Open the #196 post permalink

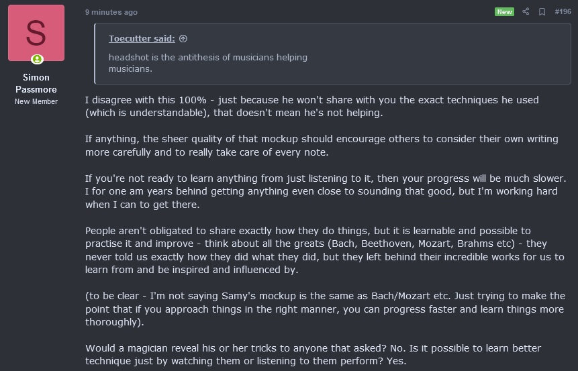coord(563,11)
